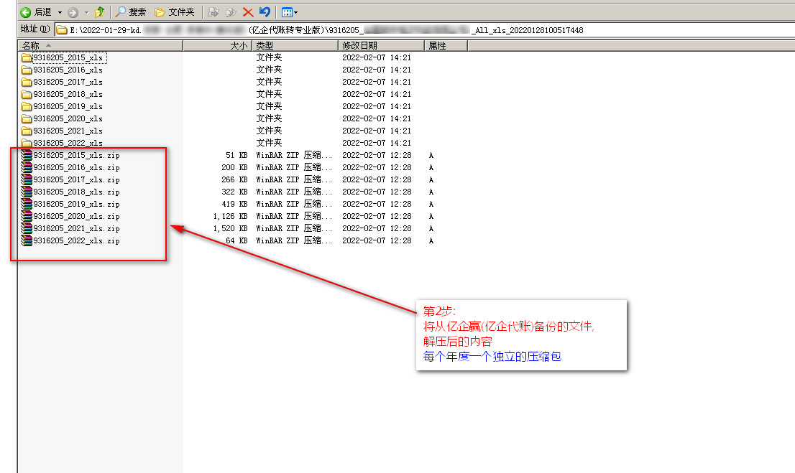
Task: Sort files by Size (大小) column
Action: pos(217,45)
